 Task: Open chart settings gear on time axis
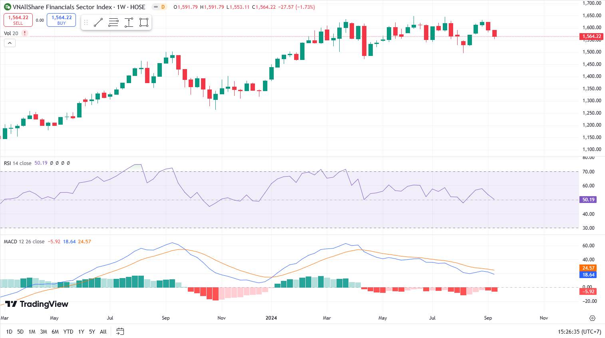(x=592, y=318)
